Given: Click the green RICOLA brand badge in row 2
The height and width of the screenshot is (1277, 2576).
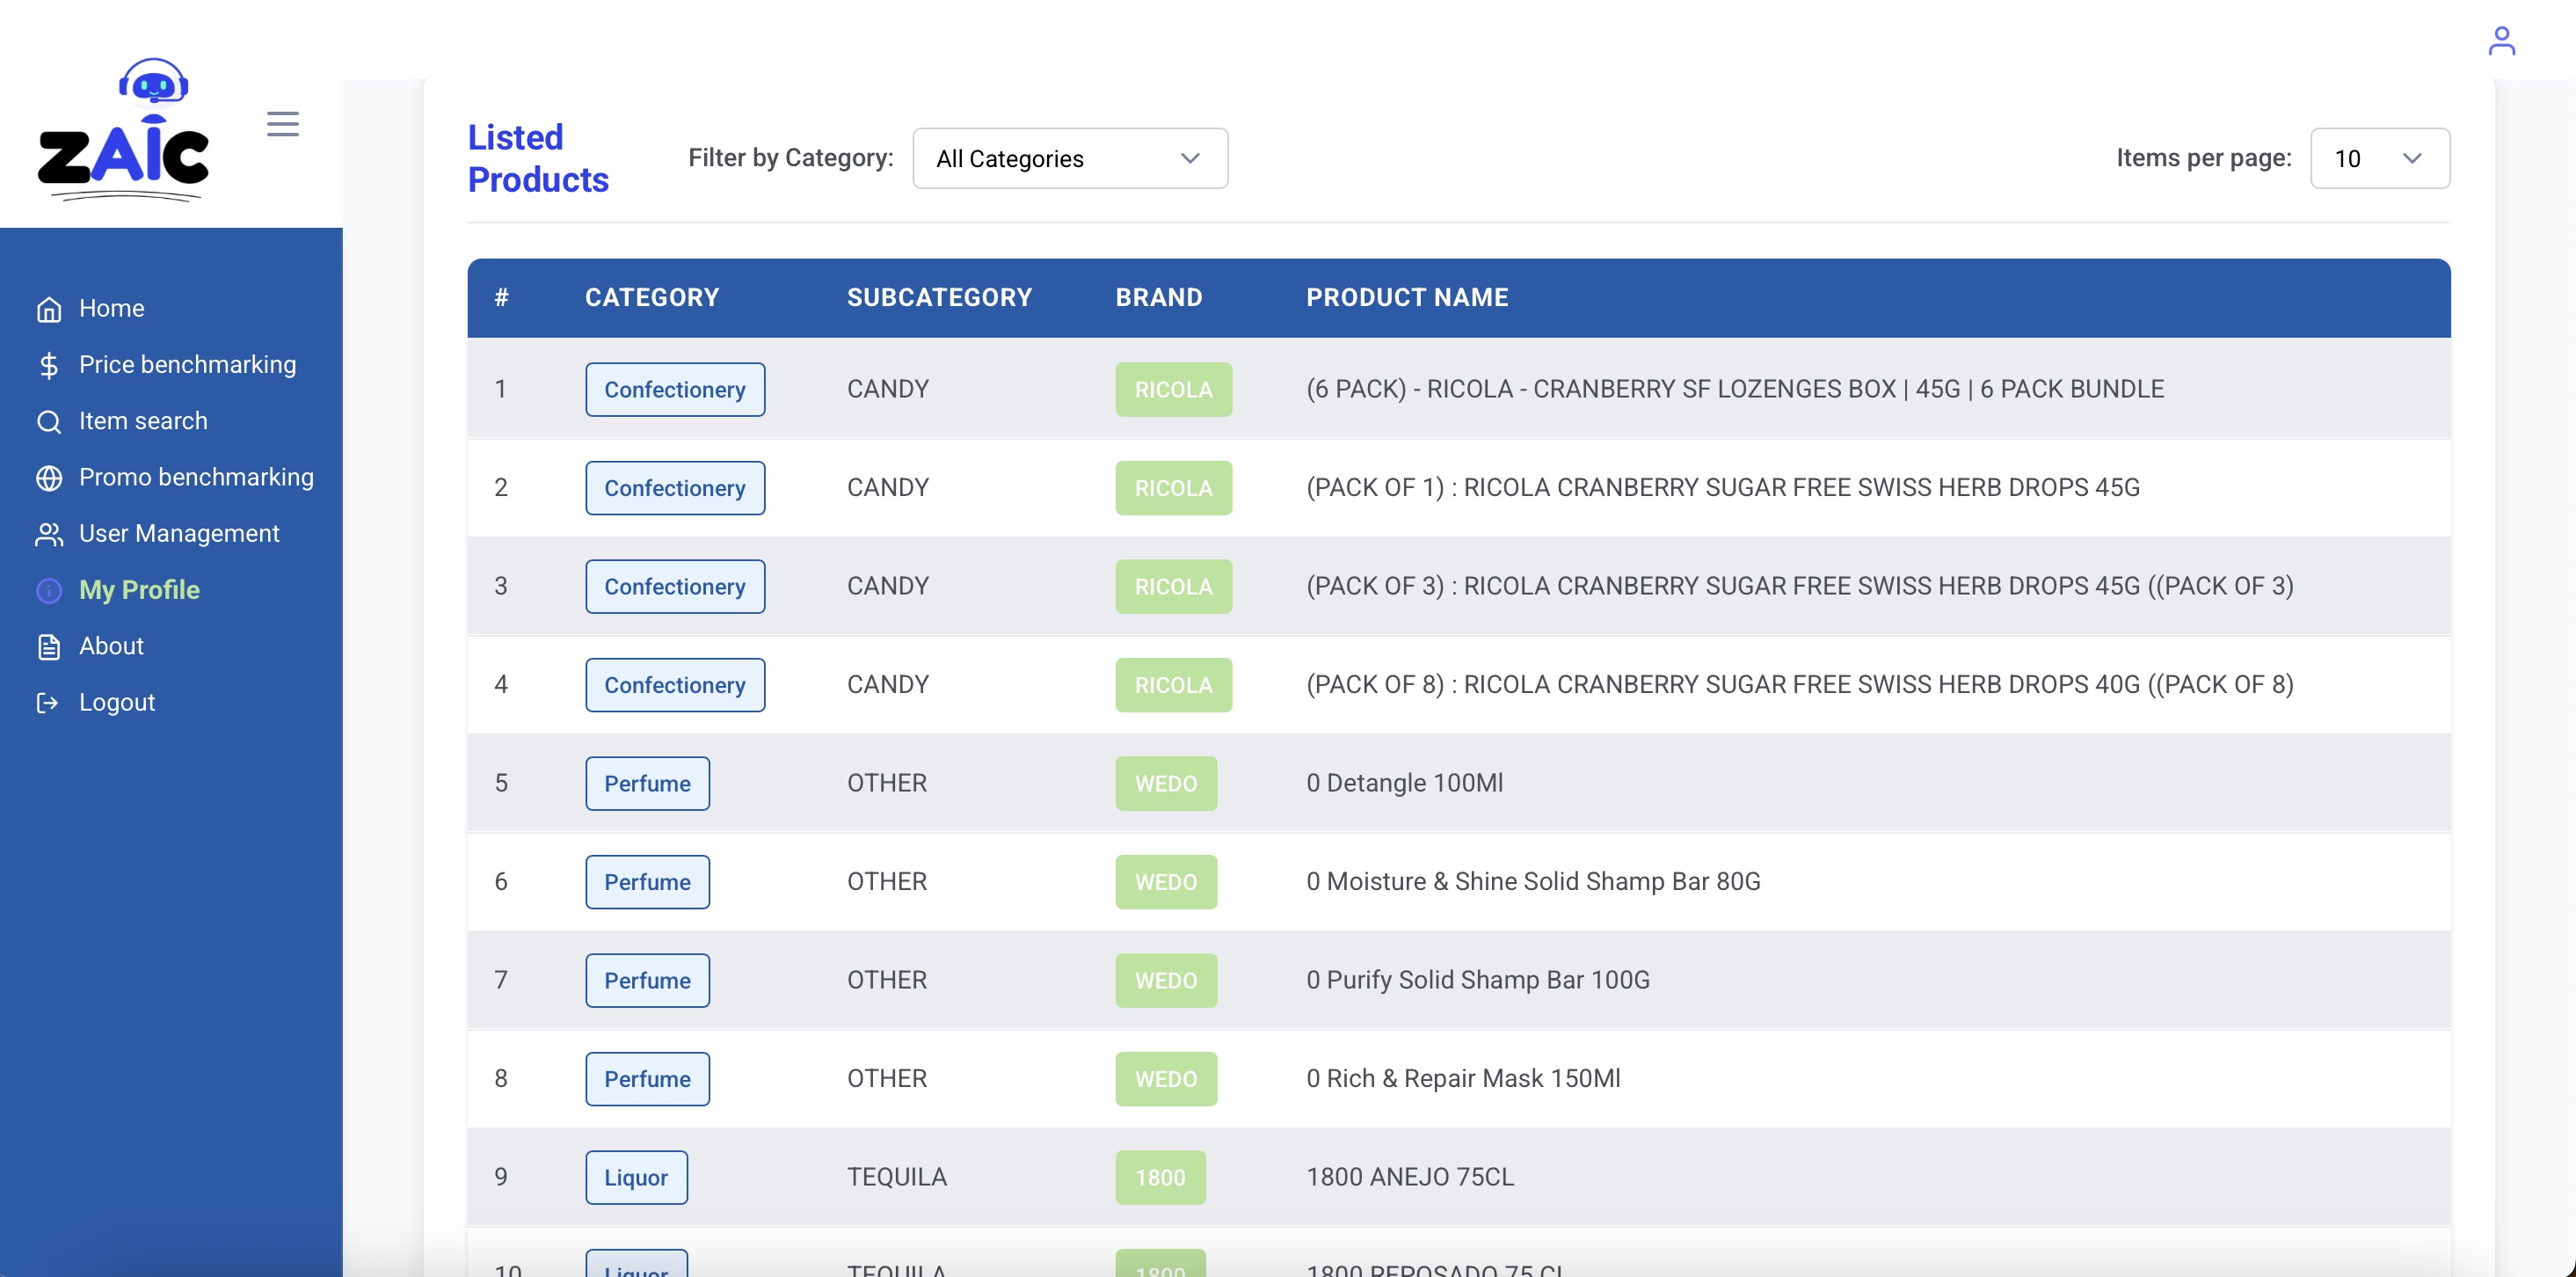Looking at the screenshot, I should 1173,488.
